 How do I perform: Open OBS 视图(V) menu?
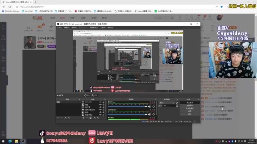[74, 28]
